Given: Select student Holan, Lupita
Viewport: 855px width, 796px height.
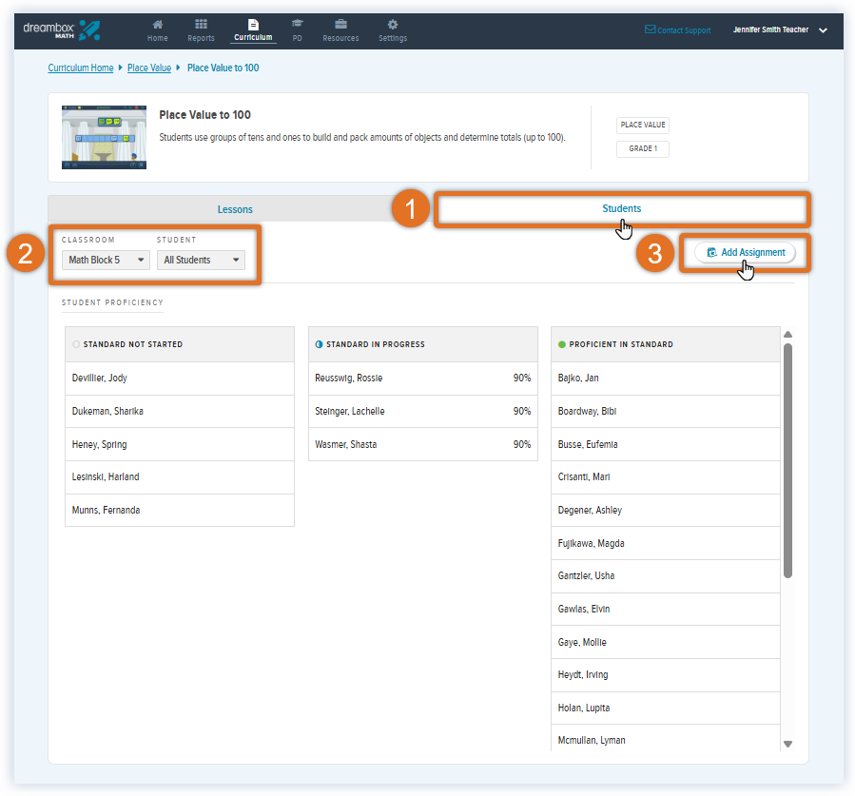Looking at the screenshot, I should 665,709.
